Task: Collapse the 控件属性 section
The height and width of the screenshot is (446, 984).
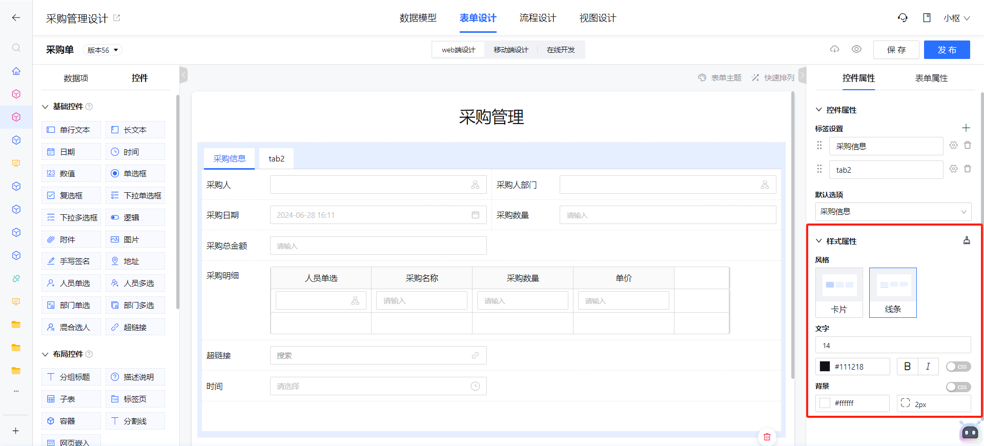Action: pyautogui.click(x=819, y=110)
